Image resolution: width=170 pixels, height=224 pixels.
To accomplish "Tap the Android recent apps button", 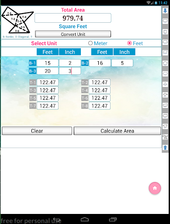I will [113, 219].
